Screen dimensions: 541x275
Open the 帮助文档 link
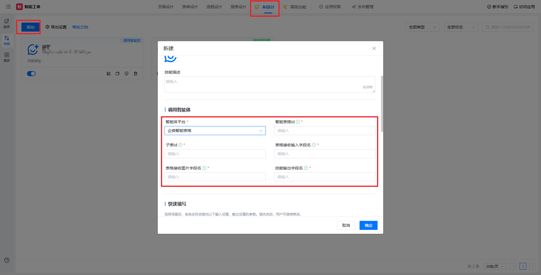click(x=80, y=27)
